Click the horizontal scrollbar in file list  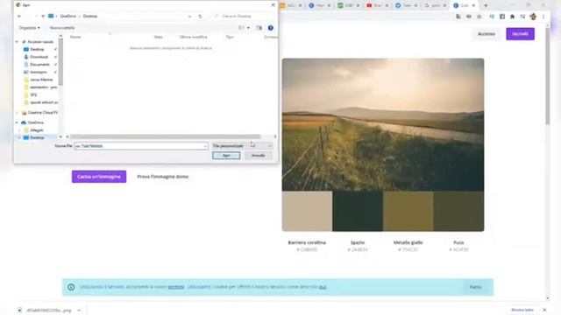166,136
